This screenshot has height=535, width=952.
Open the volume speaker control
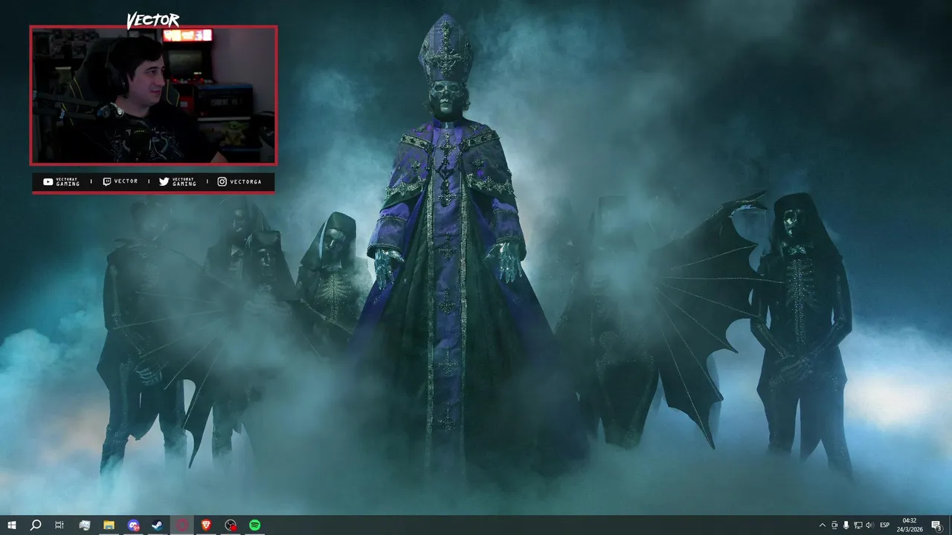(870, 525)
